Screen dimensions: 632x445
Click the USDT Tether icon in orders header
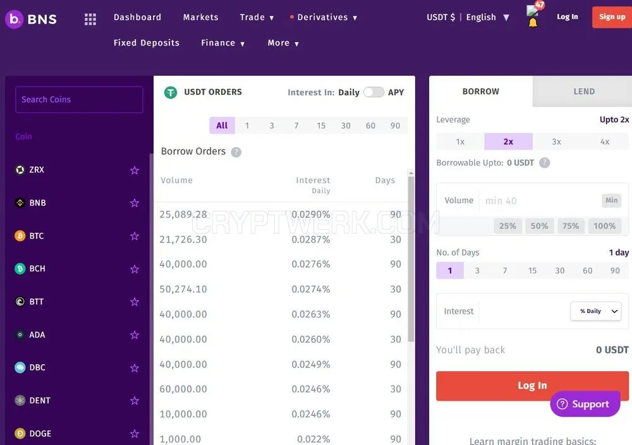[x=171, y=93]
